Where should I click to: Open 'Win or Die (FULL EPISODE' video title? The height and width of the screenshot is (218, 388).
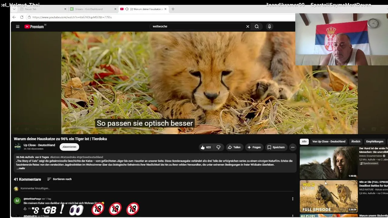[x=373, y=184]
